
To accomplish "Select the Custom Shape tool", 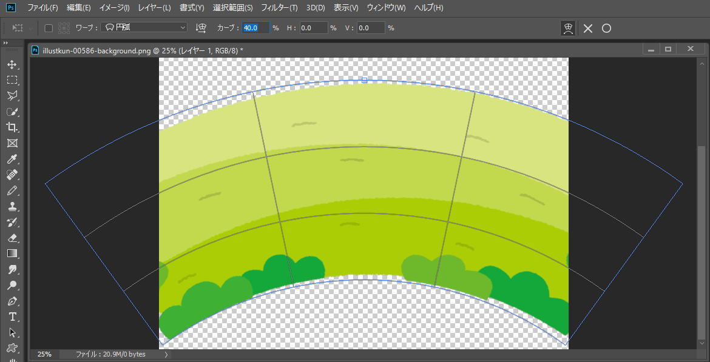I will pyautogui.click(x=12, y=348).
